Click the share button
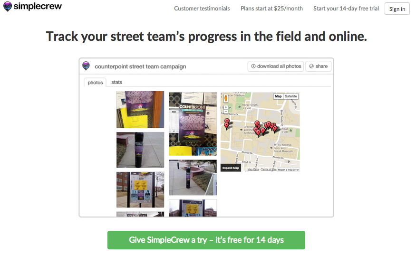Image resolution: width=416 pixels, height=256 pixels. (x=319, y=66)
